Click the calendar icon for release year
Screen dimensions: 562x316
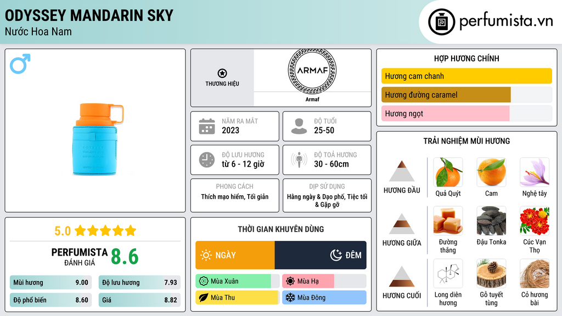(206, 126)
